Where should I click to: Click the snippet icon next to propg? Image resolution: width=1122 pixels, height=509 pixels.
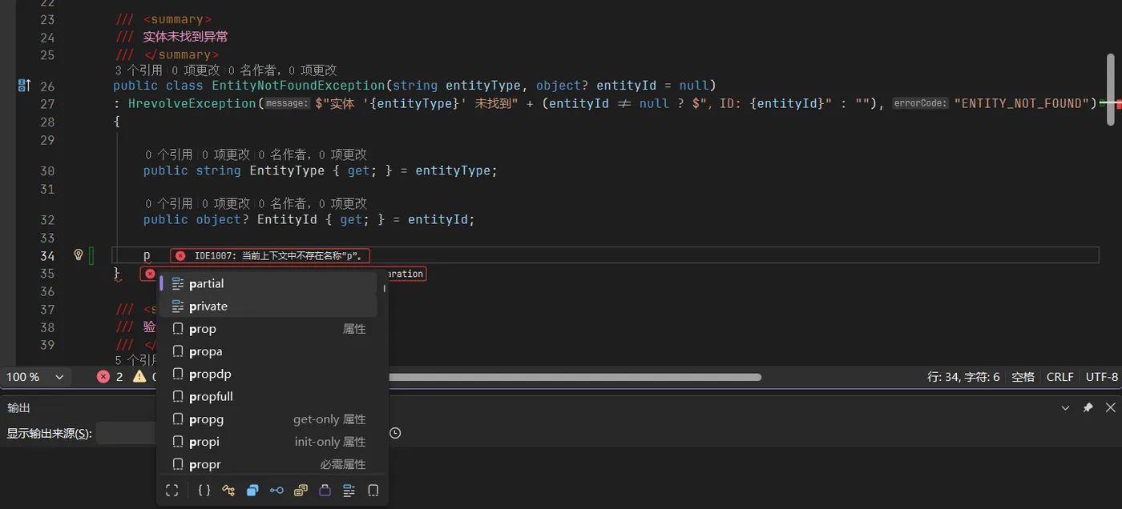point(178,419)
